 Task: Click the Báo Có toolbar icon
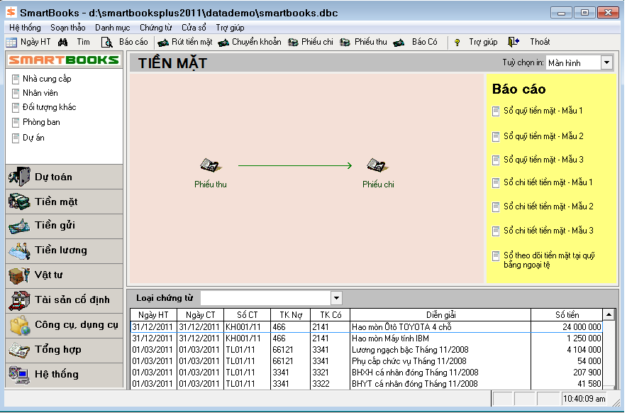click(x=399, y=43)
